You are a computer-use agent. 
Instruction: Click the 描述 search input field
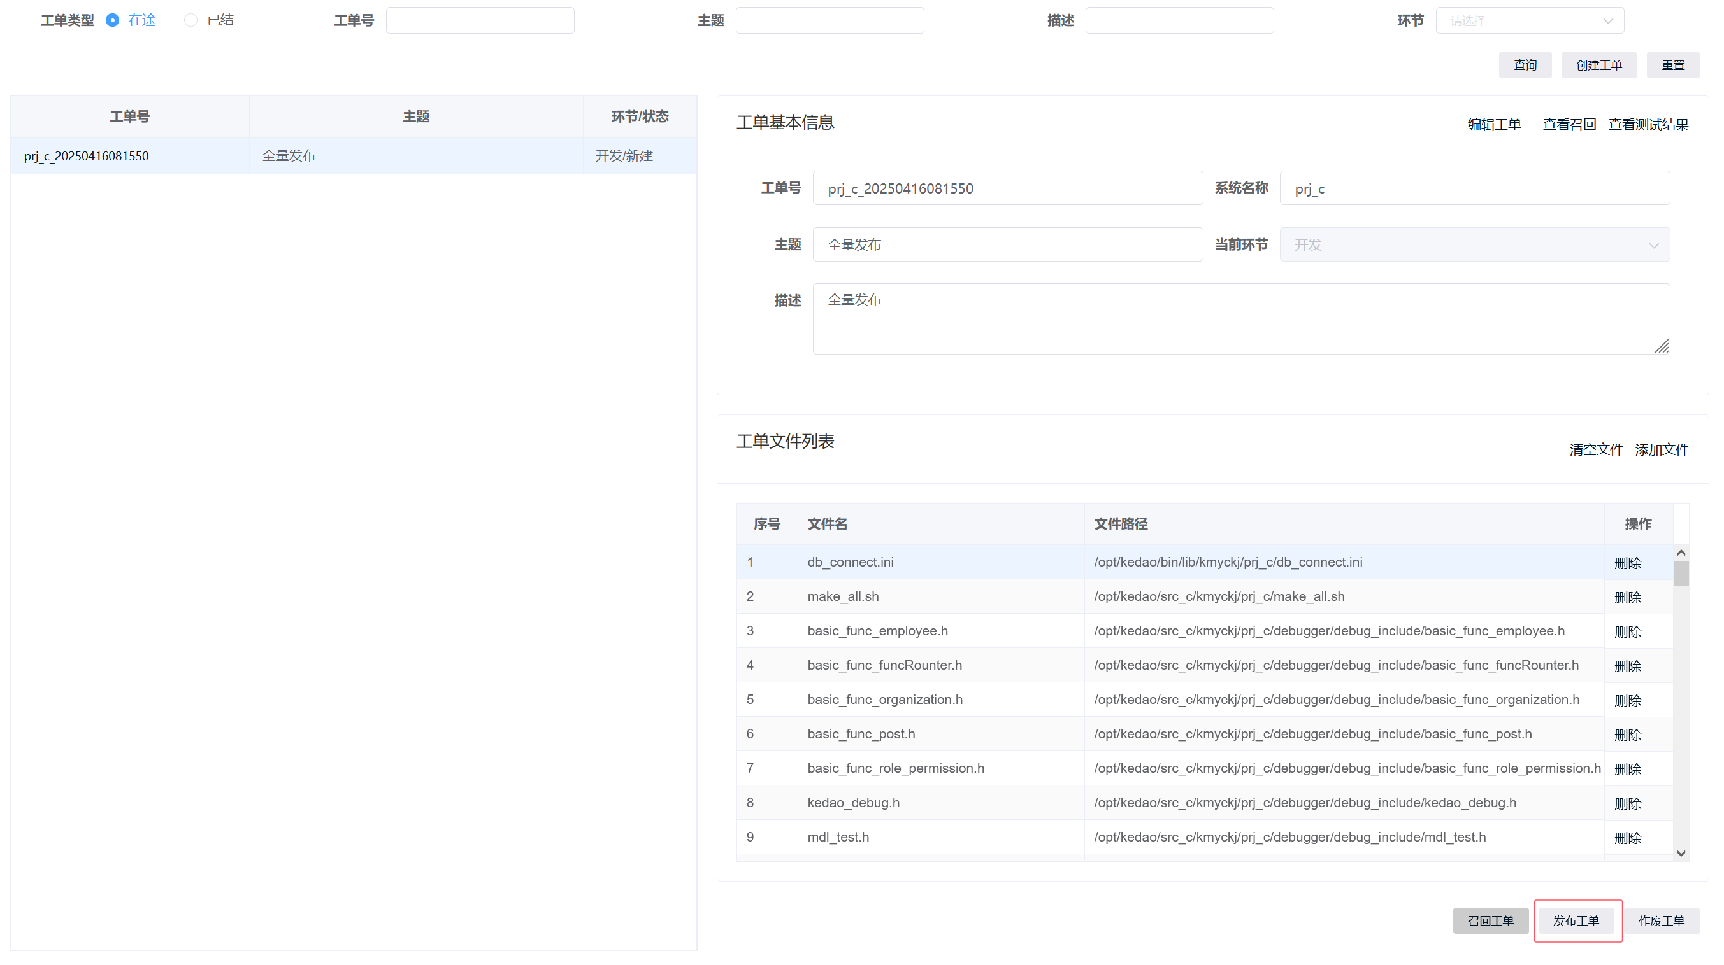1179,20
